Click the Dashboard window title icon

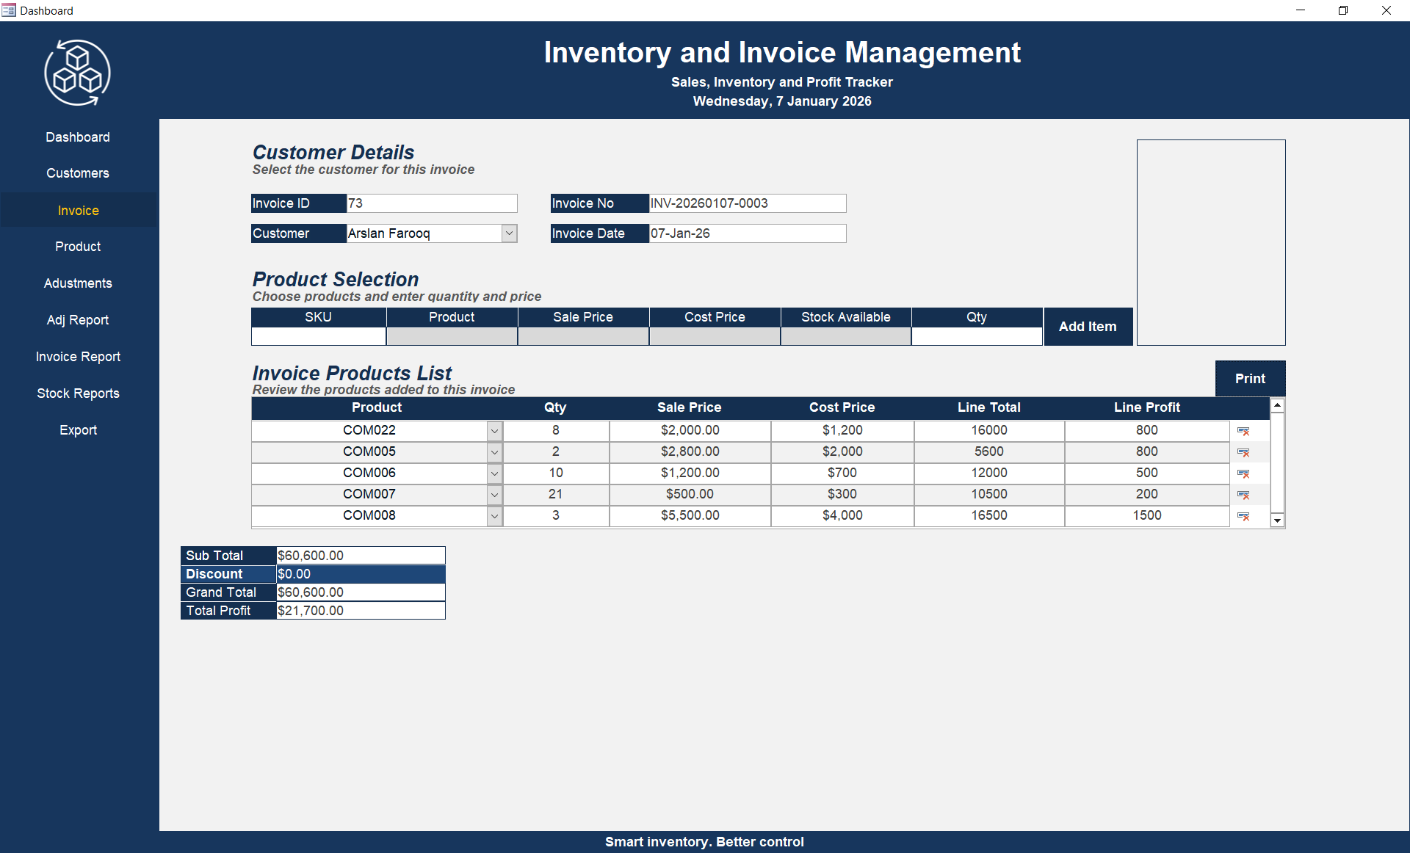(9, 10)
